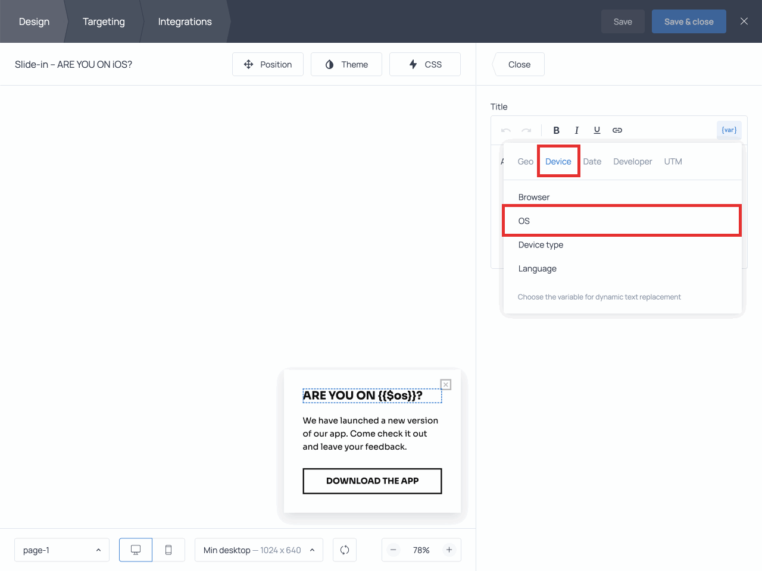Select the ARE YOU ON title text
762x571 pixels.
pyautogui.click(x=363, y=396)
